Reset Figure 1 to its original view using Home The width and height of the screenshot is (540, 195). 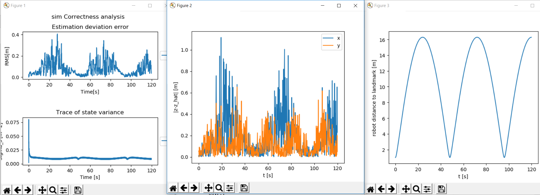tap(7, 190)
